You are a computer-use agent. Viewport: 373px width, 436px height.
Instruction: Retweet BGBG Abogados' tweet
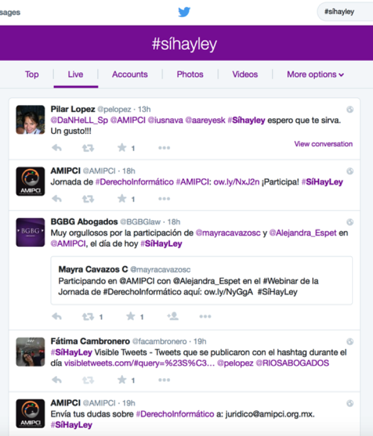coord(88,316)
